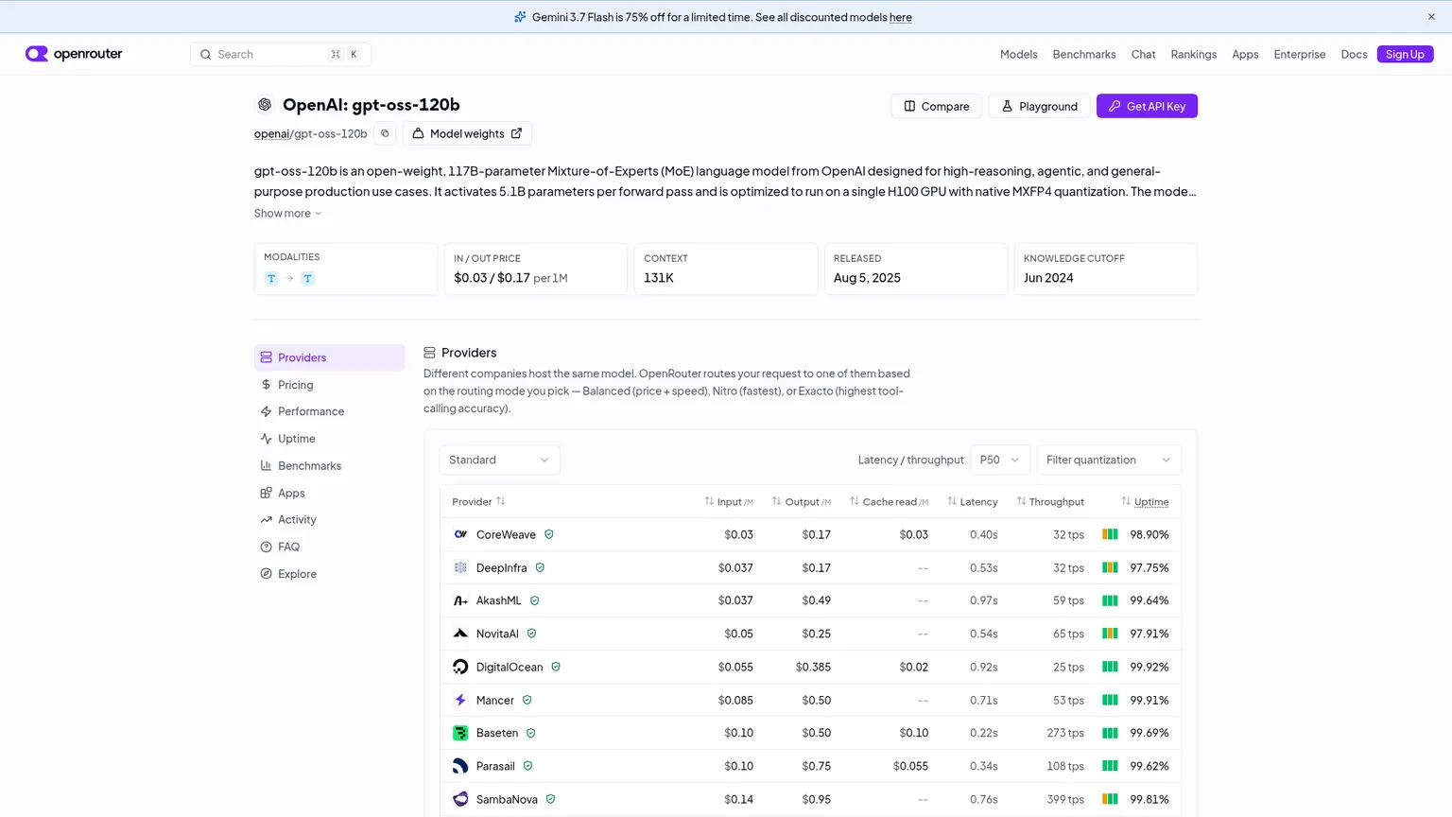
Task: Jump to Benchmarks in the sidebar
Action: coord(329,465)
